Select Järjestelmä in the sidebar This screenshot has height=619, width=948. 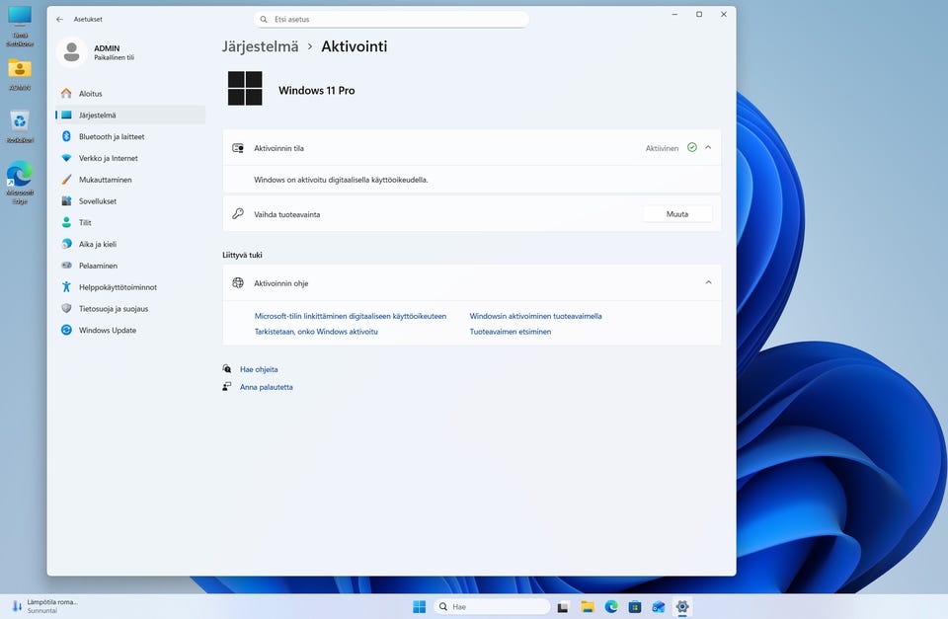pos(130,115)
